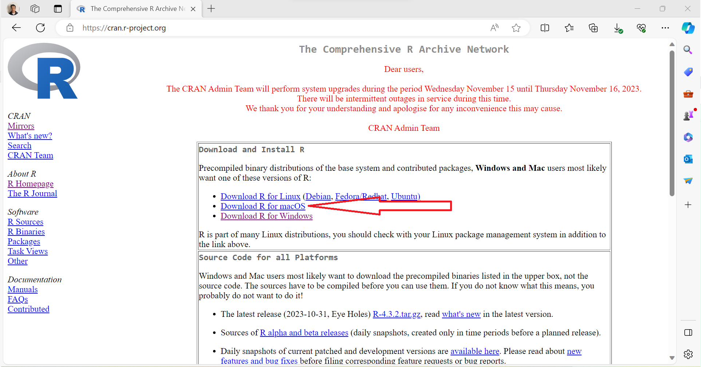Toggle the sidebar visibility button

[x=688, y=332]
